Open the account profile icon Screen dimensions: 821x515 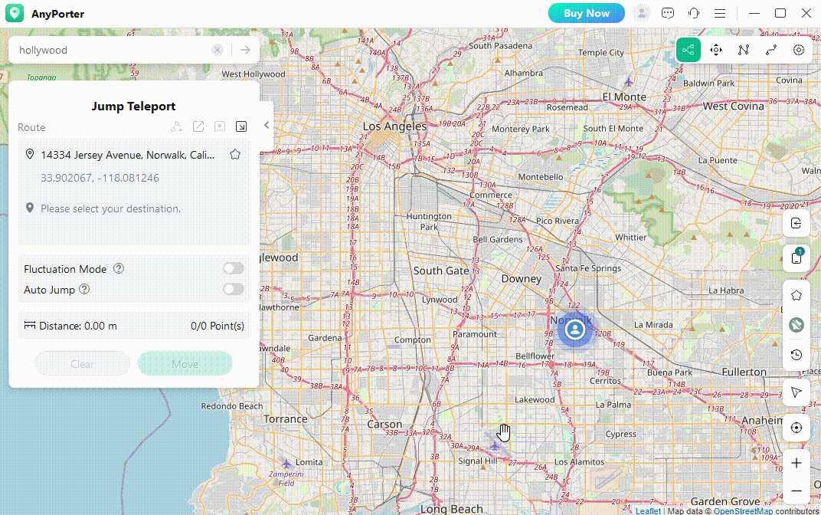pyautogui.click(x=642, y=13)
